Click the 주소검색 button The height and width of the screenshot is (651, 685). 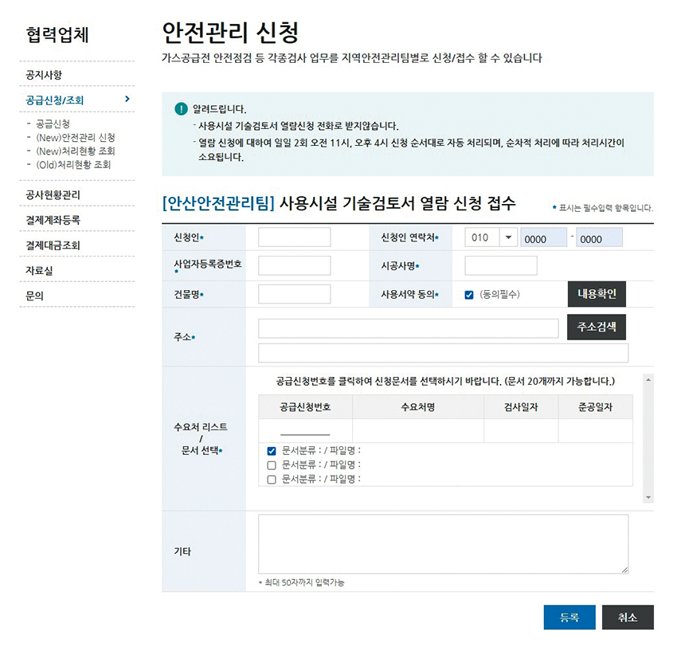(x=597, y=327)
